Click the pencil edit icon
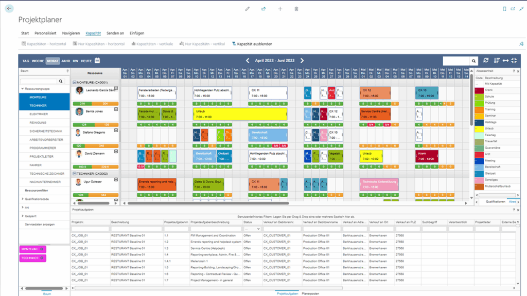The width and height of the screenshot is (527, 296). (248, 9)
